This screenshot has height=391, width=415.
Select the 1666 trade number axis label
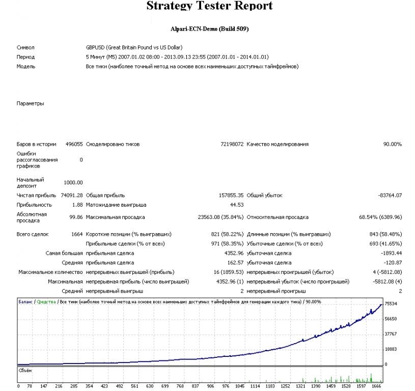(x=376, y=386)
